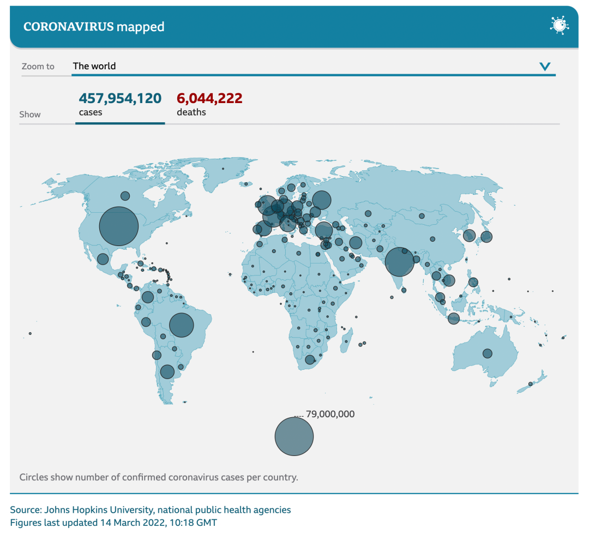
Task: Select 'The world' zoom selector field
Action: 313,67
